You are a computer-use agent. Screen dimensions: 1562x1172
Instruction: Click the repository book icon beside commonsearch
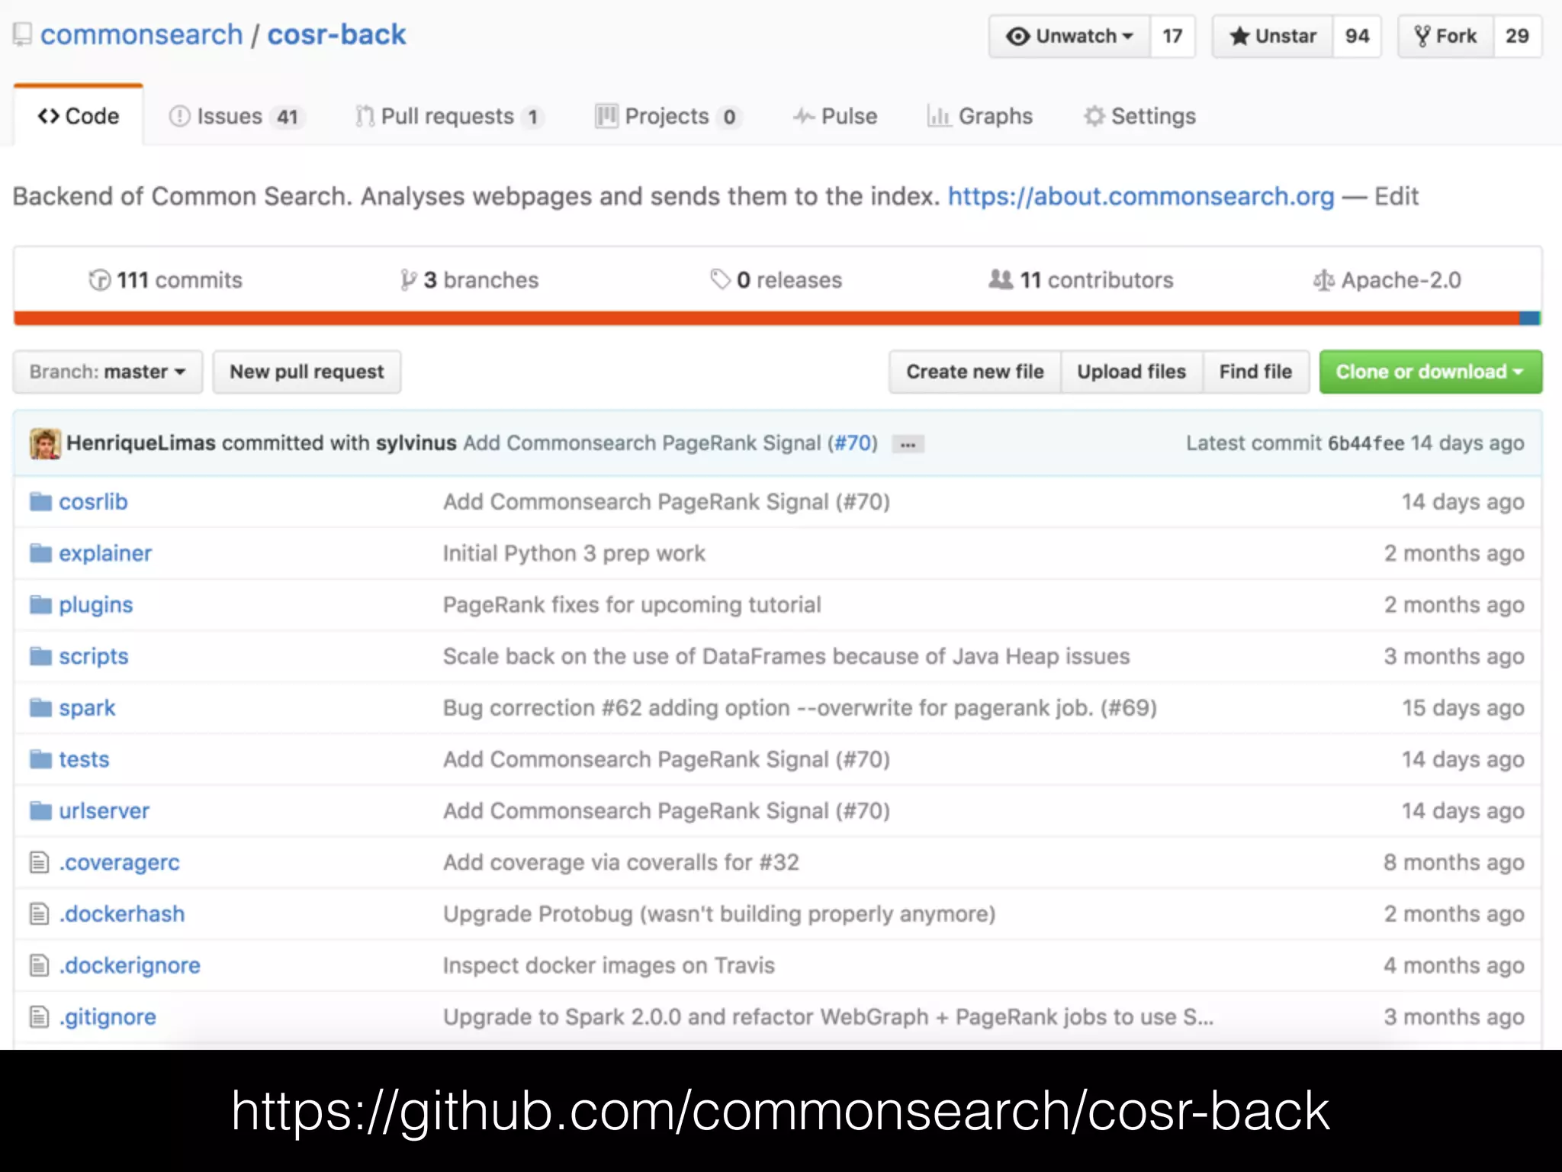[22, 35]
